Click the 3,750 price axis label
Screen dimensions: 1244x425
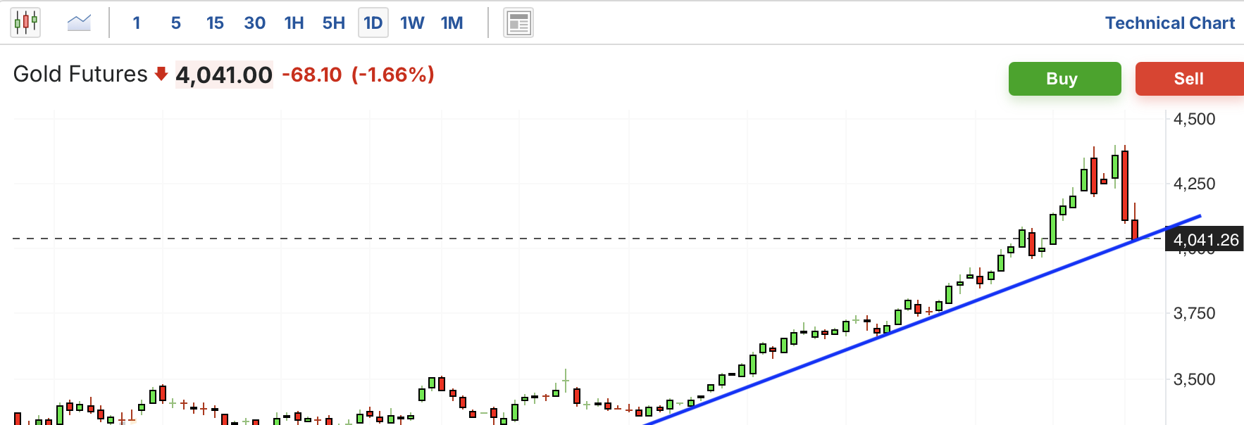tap(1194, 313)
